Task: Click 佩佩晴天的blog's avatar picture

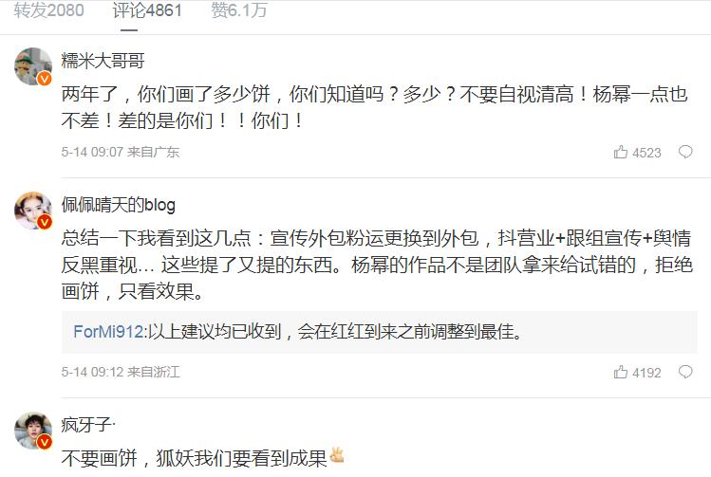Action: click(33, 211)
